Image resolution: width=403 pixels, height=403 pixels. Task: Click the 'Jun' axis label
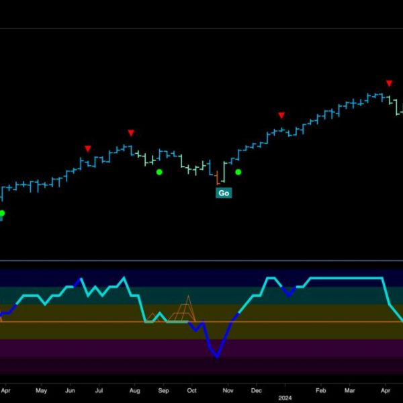tap(70, 391)
